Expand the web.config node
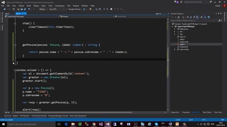The width and height of the screenshot is (227, 127). coord(175,49)
